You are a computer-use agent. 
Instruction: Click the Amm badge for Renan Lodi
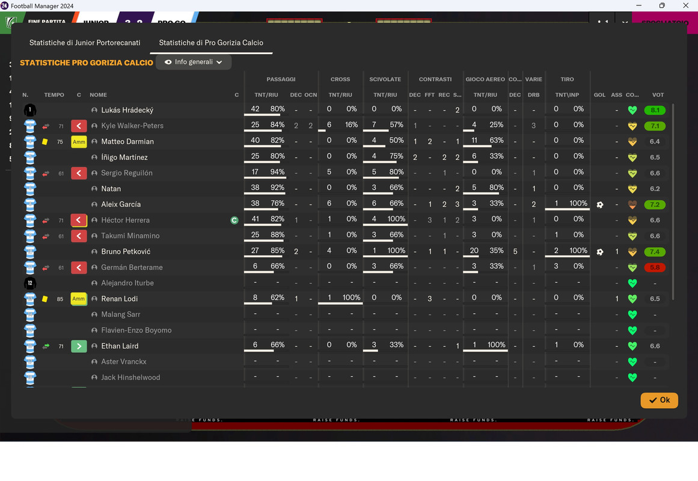(79, 299)
